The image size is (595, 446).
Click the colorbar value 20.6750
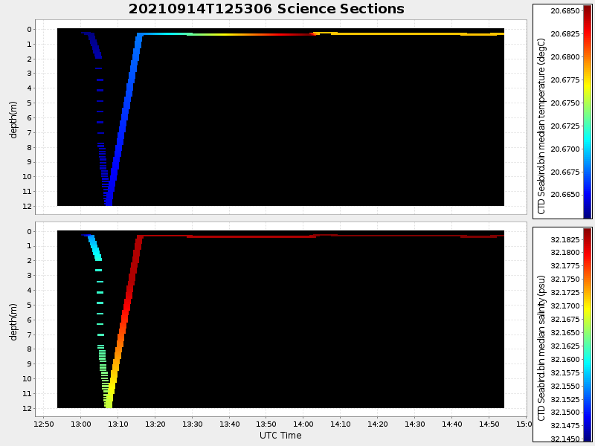565,103
